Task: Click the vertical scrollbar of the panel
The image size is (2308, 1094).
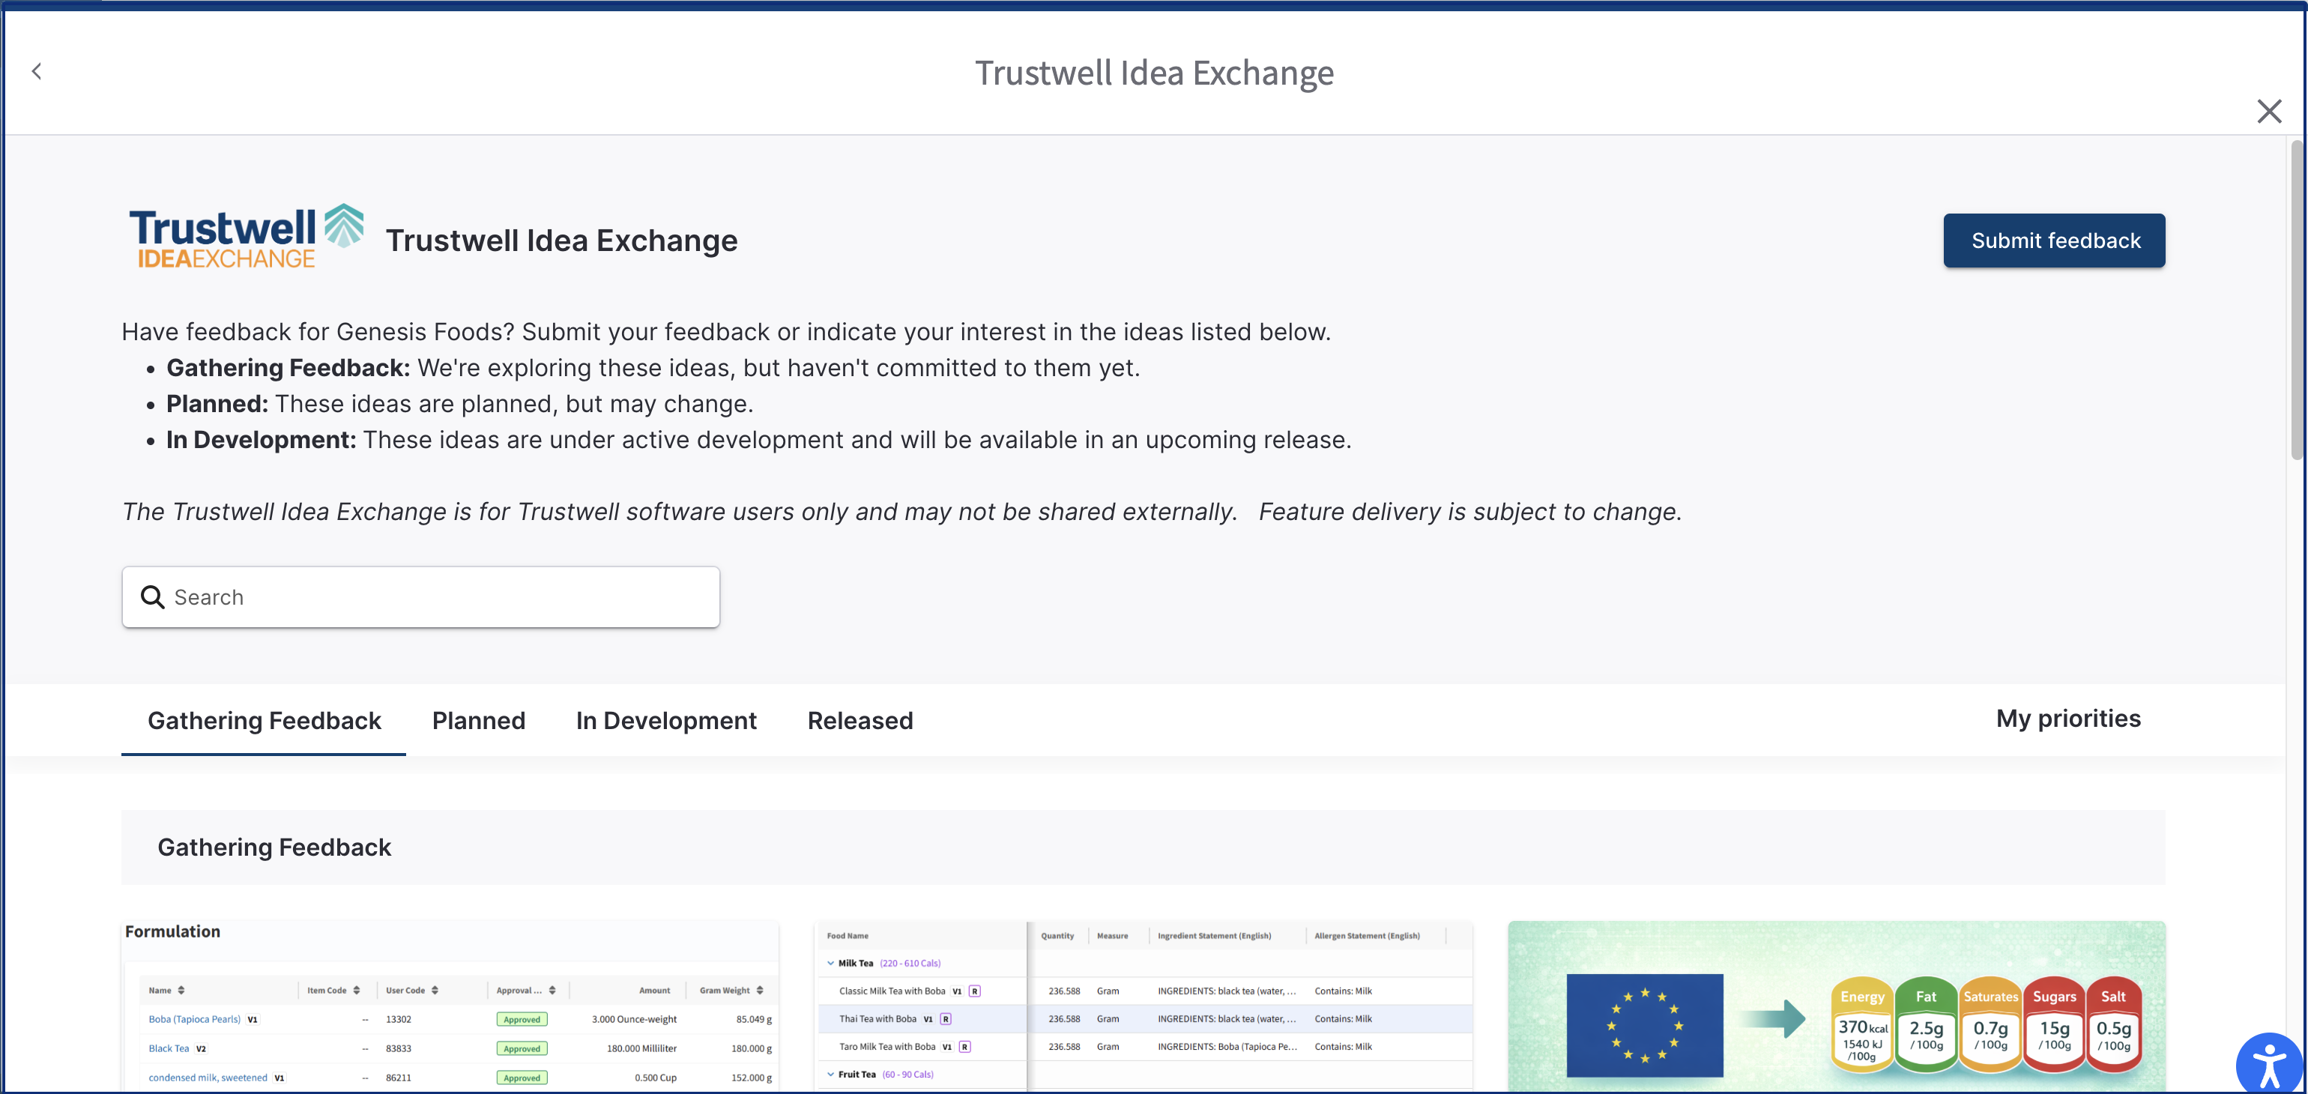Action: click(2296, 301)
